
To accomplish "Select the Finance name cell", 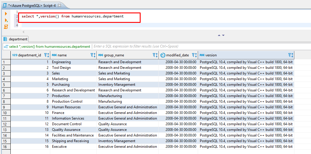I will [x=73, y=113].
